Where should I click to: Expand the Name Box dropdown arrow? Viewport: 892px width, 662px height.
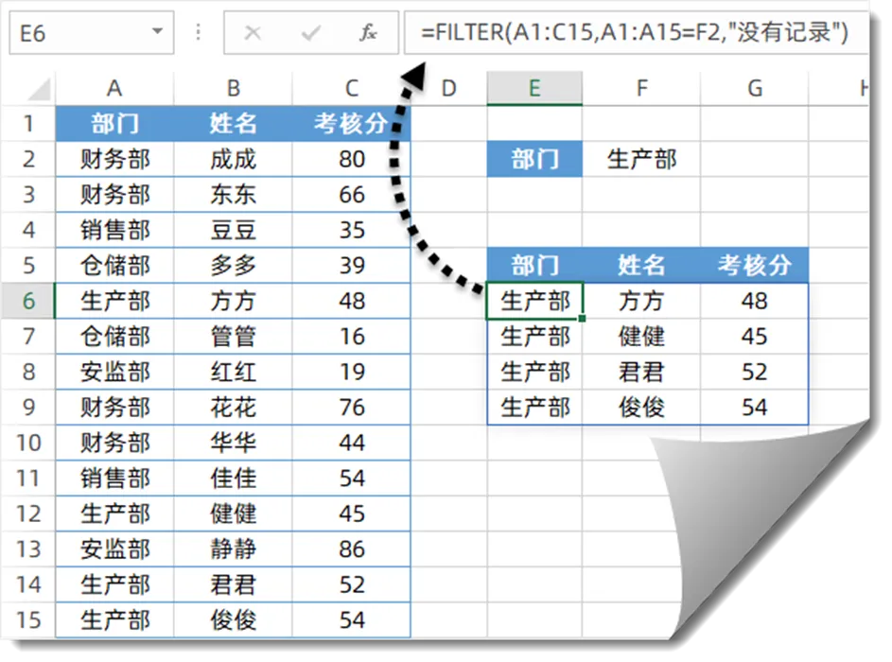click(157, 34)
